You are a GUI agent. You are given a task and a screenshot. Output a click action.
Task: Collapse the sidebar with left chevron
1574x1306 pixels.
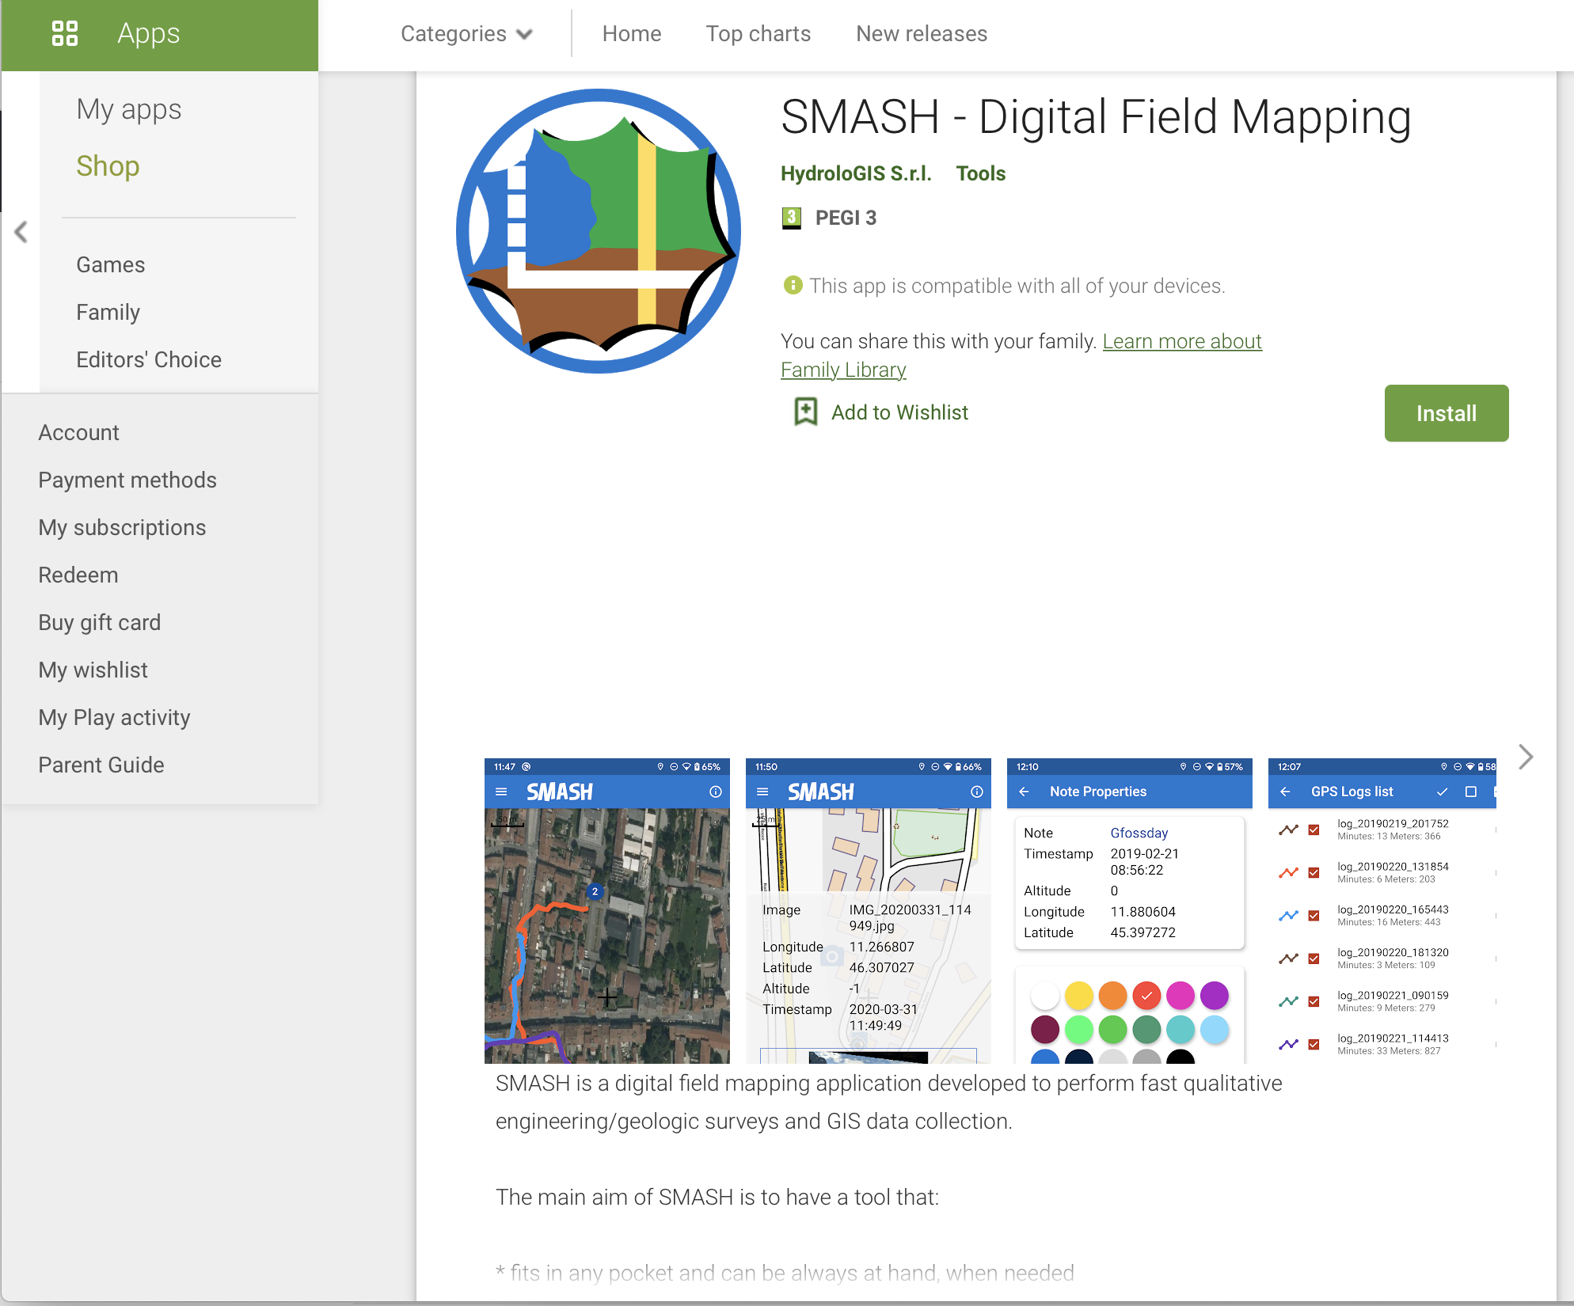click(x=21, y=232)
